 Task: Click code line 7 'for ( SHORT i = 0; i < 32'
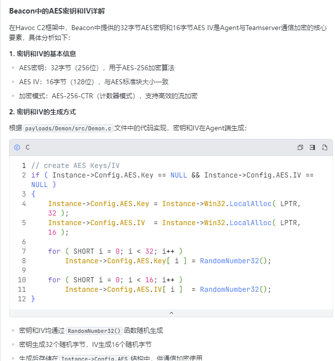click(116, 251)
